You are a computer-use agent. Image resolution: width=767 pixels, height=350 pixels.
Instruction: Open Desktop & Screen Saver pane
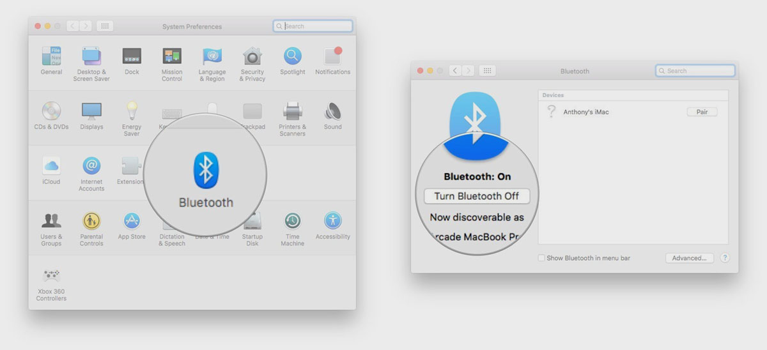91,64
